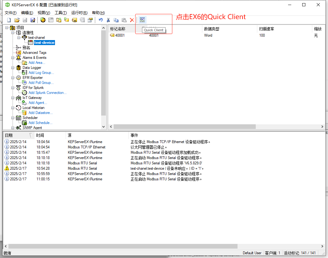Click the New Tag toolbar icon
Image resolution: width=328 pixels, height=258 pixels.
67,20
